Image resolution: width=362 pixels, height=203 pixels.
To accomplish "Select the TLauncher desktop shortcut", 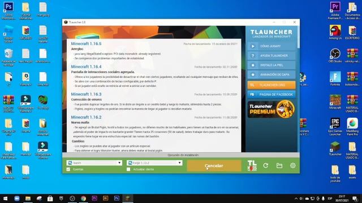I will [x=335, y=148].
